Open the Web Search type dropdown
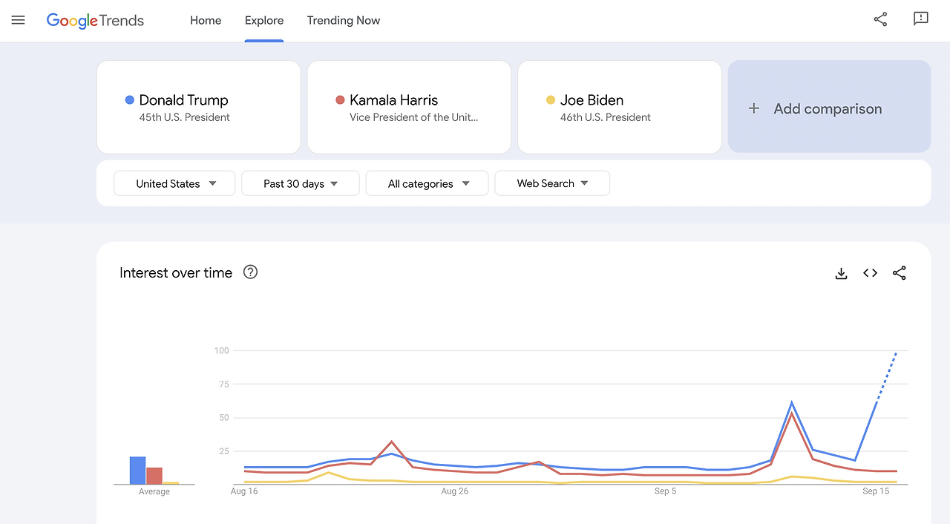The image size is (950, 524). point(552,183)
